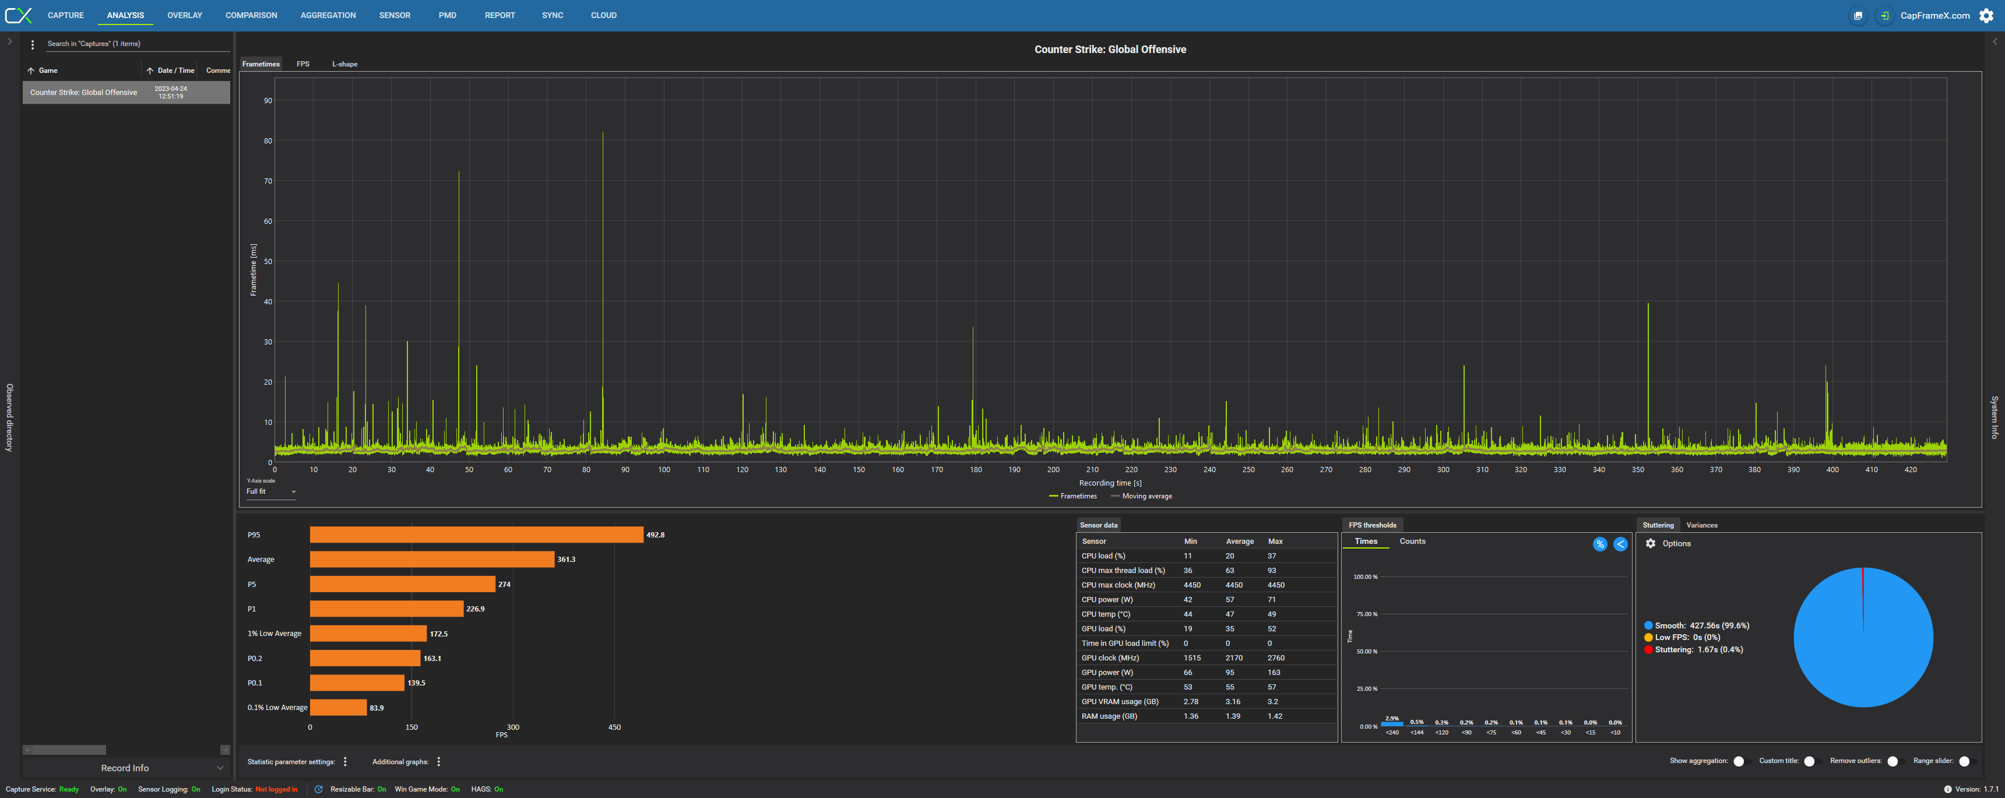This screenshot has height=798, width=2005.
Task: Sort captures by the Game arrow
Action: pos(31,71)
